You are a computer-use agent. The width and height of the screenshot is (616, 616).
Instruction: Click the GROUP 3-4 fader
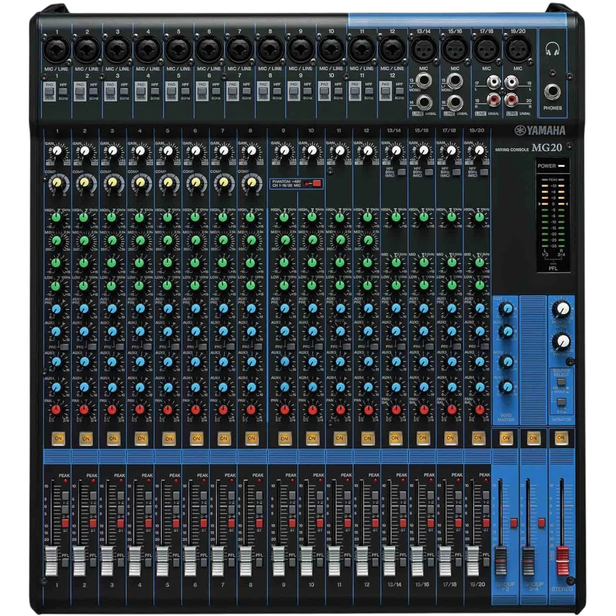click(x=528, y=561)
